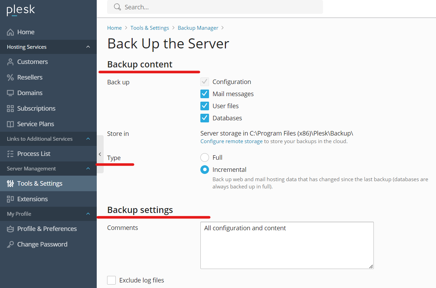Collapse the Server Management section
This screenshot has width=436, height=288.
pyautogui.click(x=88, y=169)
